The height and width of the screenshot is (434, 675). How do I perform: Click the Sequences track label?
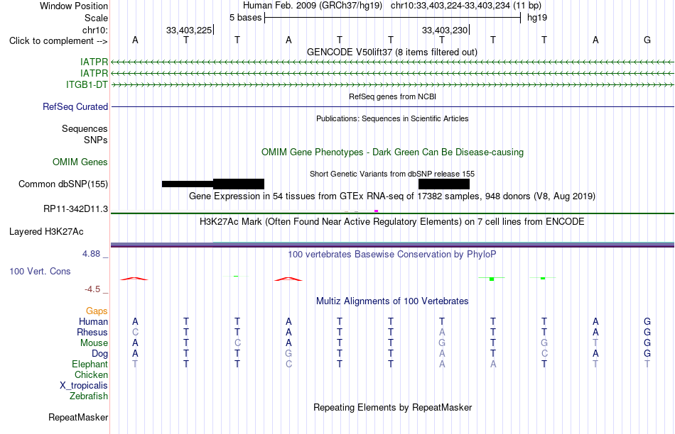[85, 128]
